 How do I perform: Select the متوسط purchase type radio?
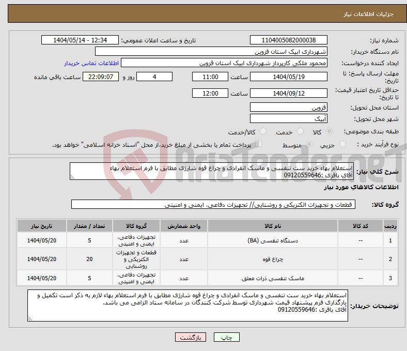309,144
